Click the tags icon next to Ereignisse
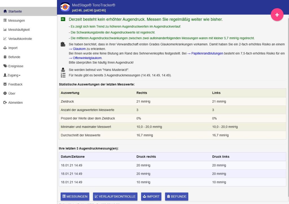289x204 pixels. click(5, 66)
